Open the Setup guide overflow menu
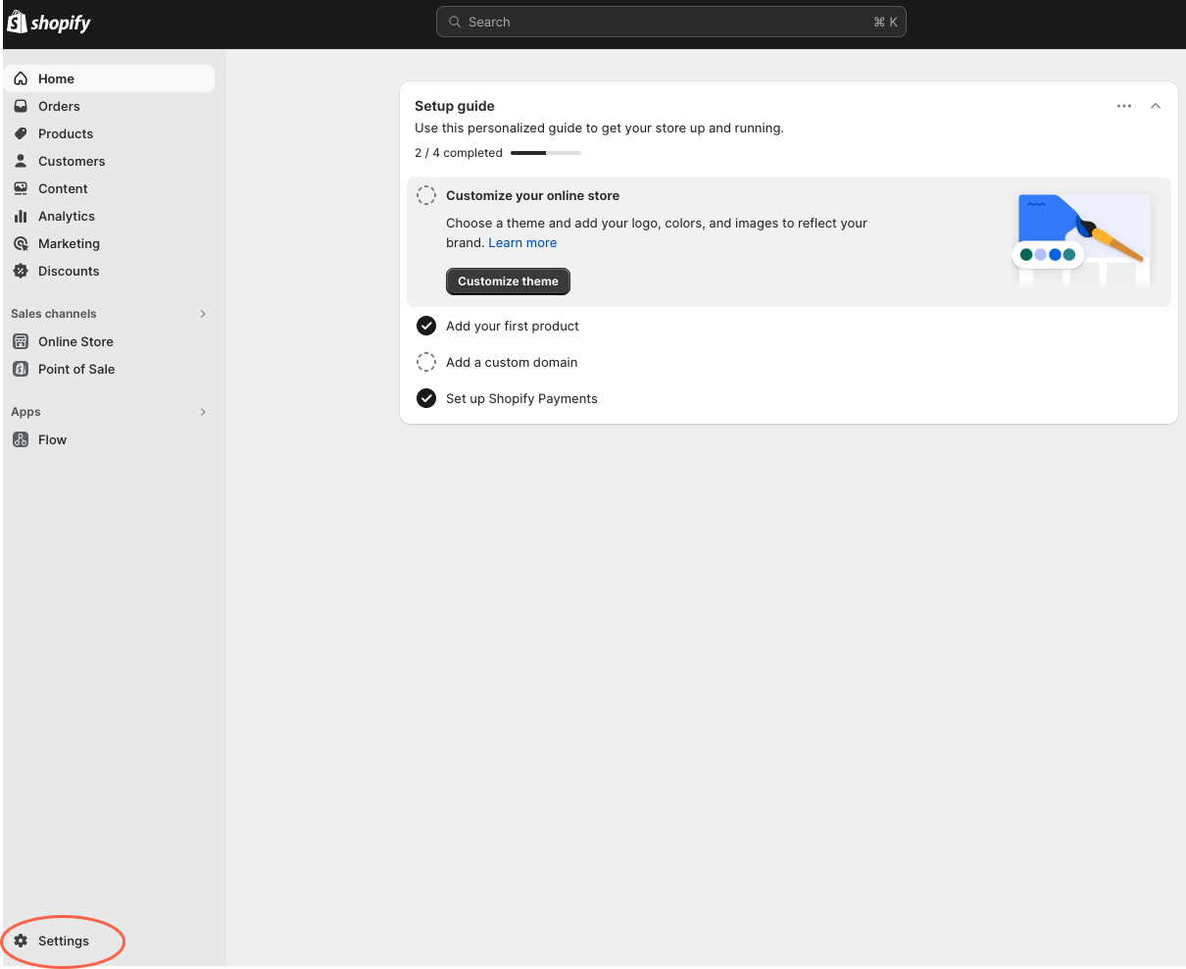 pyautogui.click(x=1123, y=106)
